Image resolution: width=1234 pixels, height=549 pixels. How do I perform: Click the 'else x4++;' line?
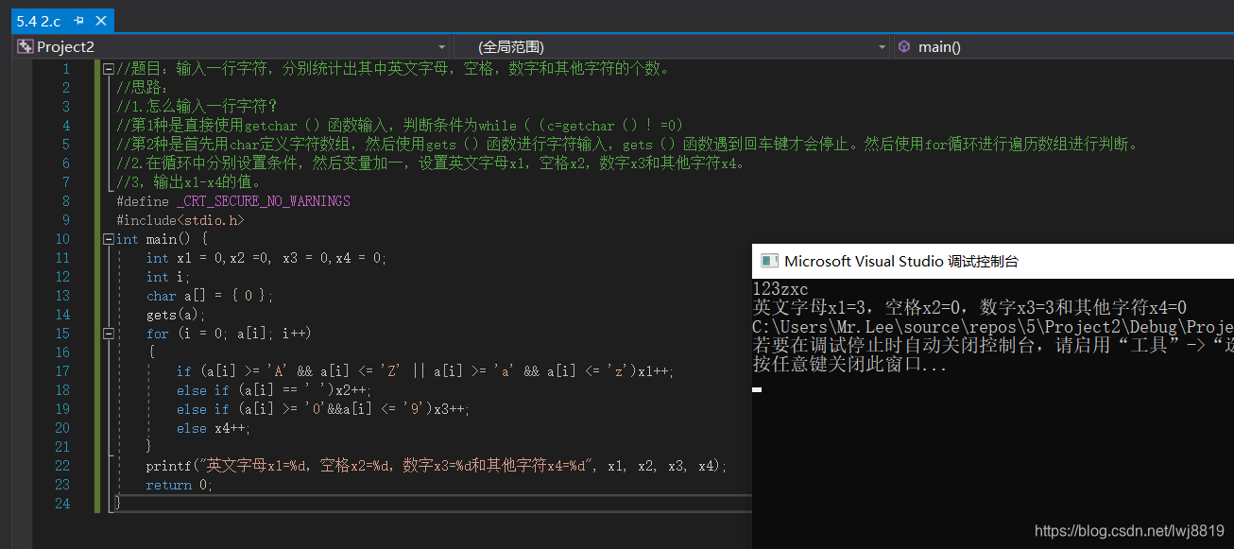(x=214, y=428)
